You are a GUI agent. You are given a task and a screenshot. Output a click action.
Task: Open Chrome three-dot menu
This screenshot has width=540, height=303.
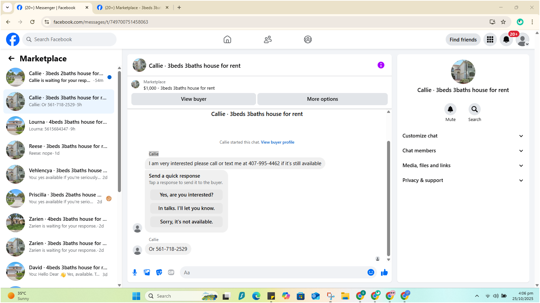[x=532, y=22]
